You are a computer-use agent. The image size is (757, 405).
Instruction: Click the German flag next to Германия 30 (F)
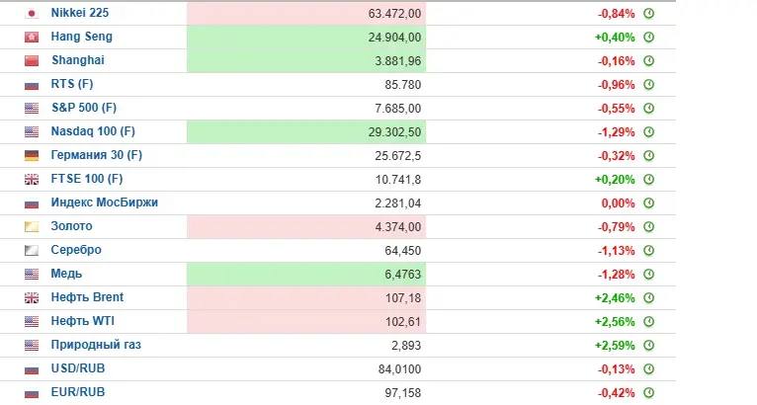pos(32,155)
